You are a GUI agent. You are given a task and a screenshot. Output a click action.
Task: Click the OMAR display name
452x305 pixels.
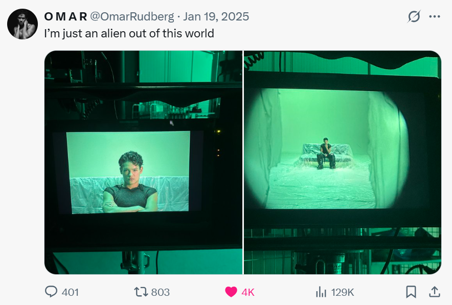click(66, 16)
